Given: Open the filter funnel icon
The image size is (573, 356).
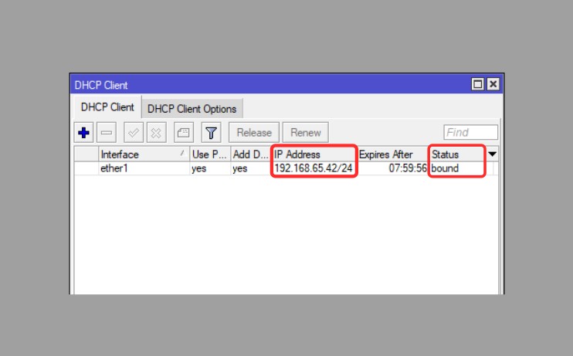Looking at the screenshot, I should click(211, 133).
